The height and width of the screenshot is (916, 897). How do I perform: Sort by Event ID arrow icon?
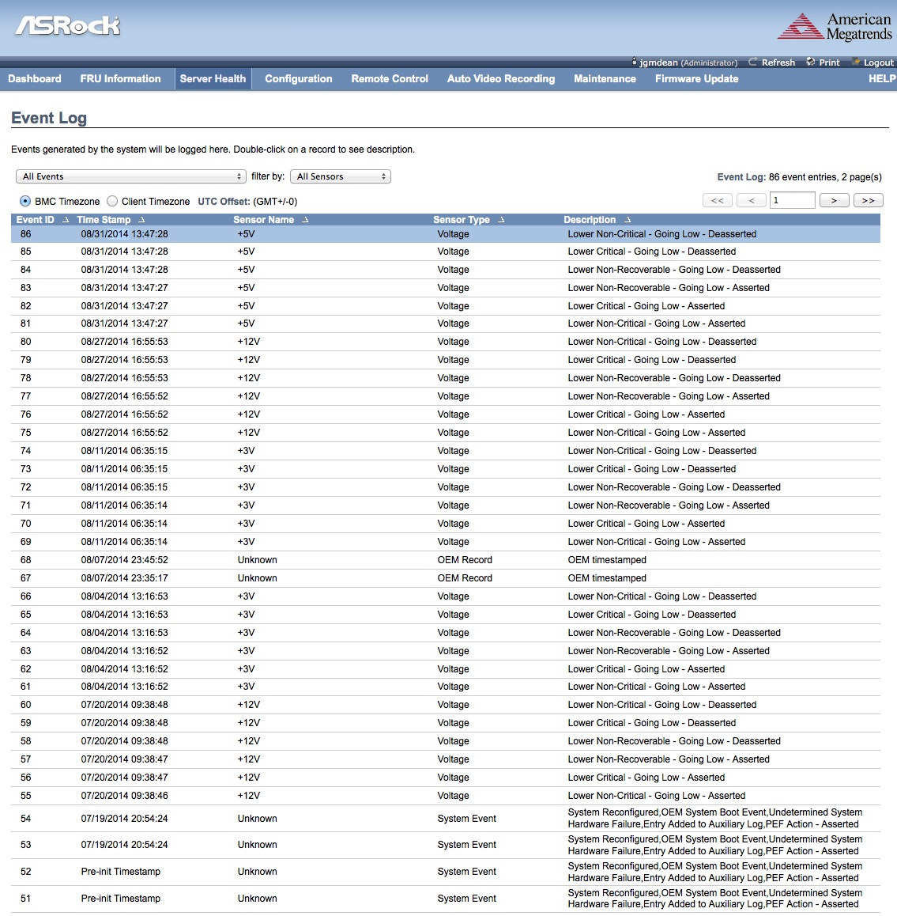tap(66, 220)
